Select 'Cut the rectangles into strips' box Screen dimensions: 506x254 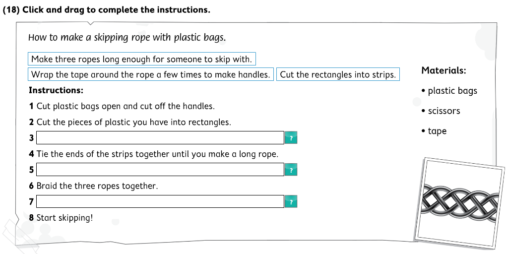(337, 75)
